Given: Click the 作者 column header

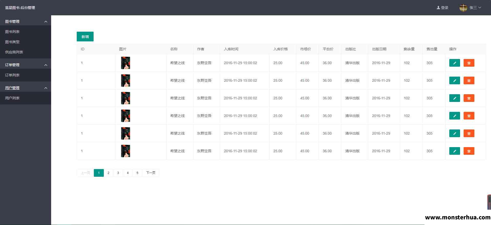Looking at the screenshot, I should click(x=201, y=49).
